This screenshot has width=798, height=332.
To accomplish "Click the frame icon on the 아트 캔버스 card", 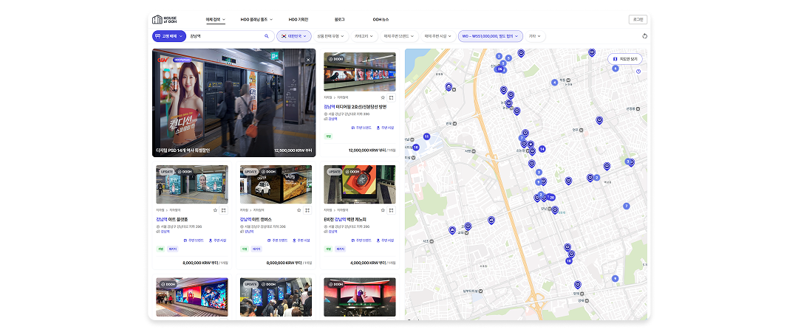I will click(307, 210).
